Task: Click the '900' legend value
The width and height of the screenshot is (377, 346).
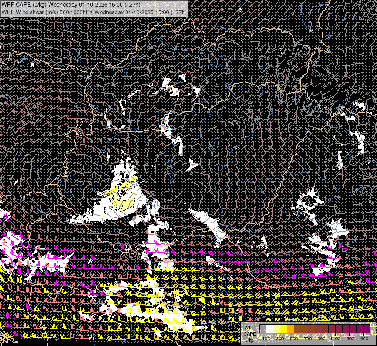Action: point(322,339)
